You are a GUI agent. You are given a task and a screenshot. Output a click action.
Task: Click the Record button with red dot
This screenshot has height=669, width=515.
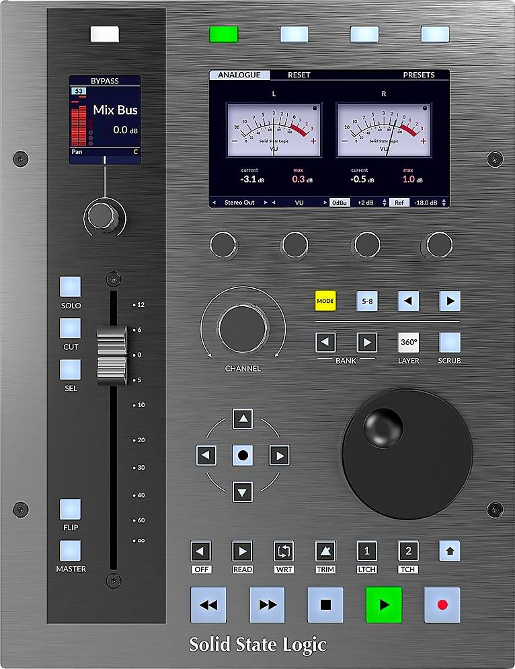pyautogui.click(x=442, y=604)
